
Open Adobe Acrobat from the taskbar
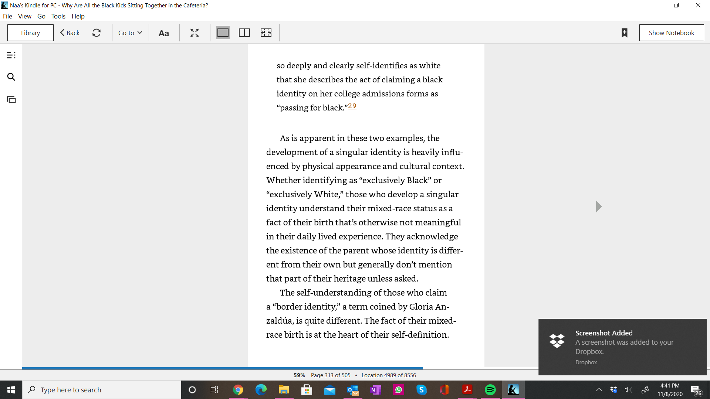click(467, 390)
